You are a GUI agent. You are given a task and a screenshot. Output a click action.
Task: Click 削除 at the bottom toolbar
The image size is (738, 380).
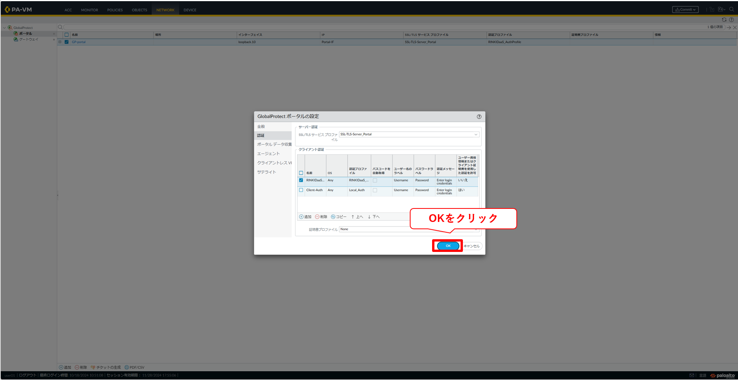pos(81,367)
